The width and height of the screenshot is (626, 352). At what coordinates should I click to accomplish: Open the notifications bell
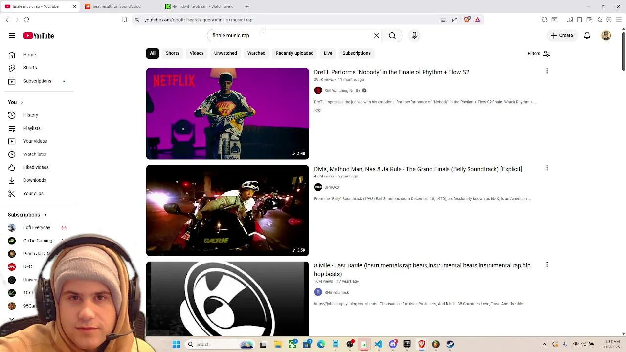[587, 35]
